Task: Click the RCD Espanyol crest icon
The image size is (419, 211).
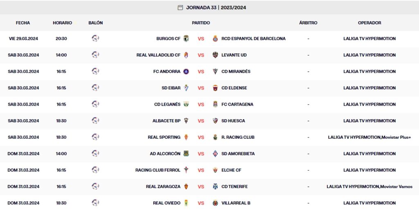Action: pyautogui.click(x=215, y=39)
